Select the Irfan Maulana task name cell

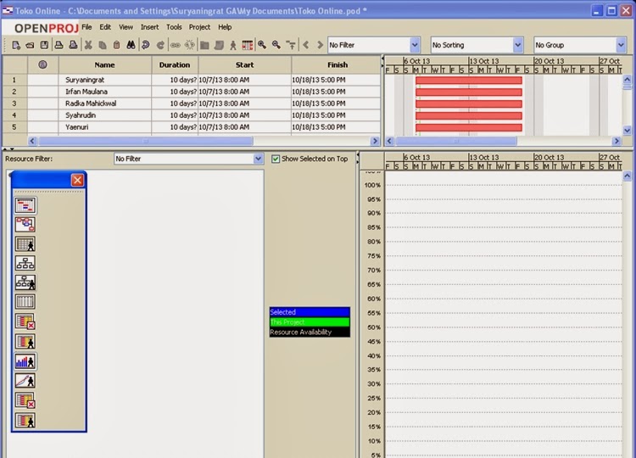(x=105, y=92)
